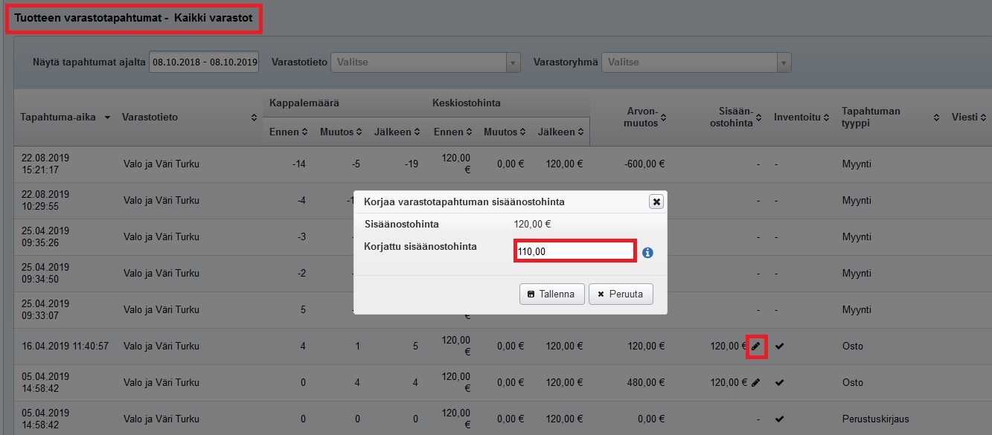The width and height of the screenshot is (992, 435).
Task: Close the Korjaa varastotapahtuman dialog
Action: tap(656, 202)
